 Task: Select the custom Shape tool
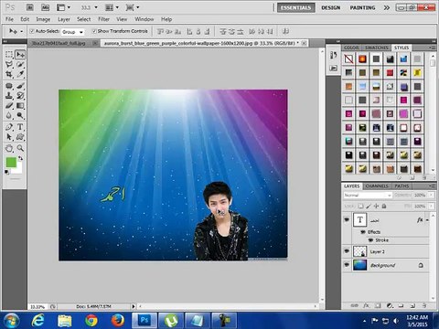coord(20,137)
